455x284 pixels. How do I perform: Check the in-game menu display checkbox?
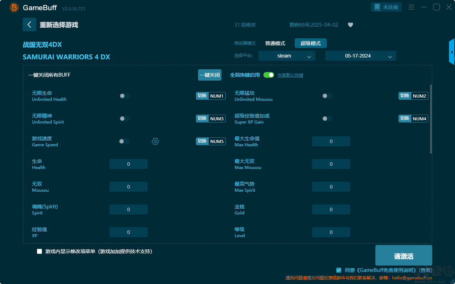coord(39,251)
